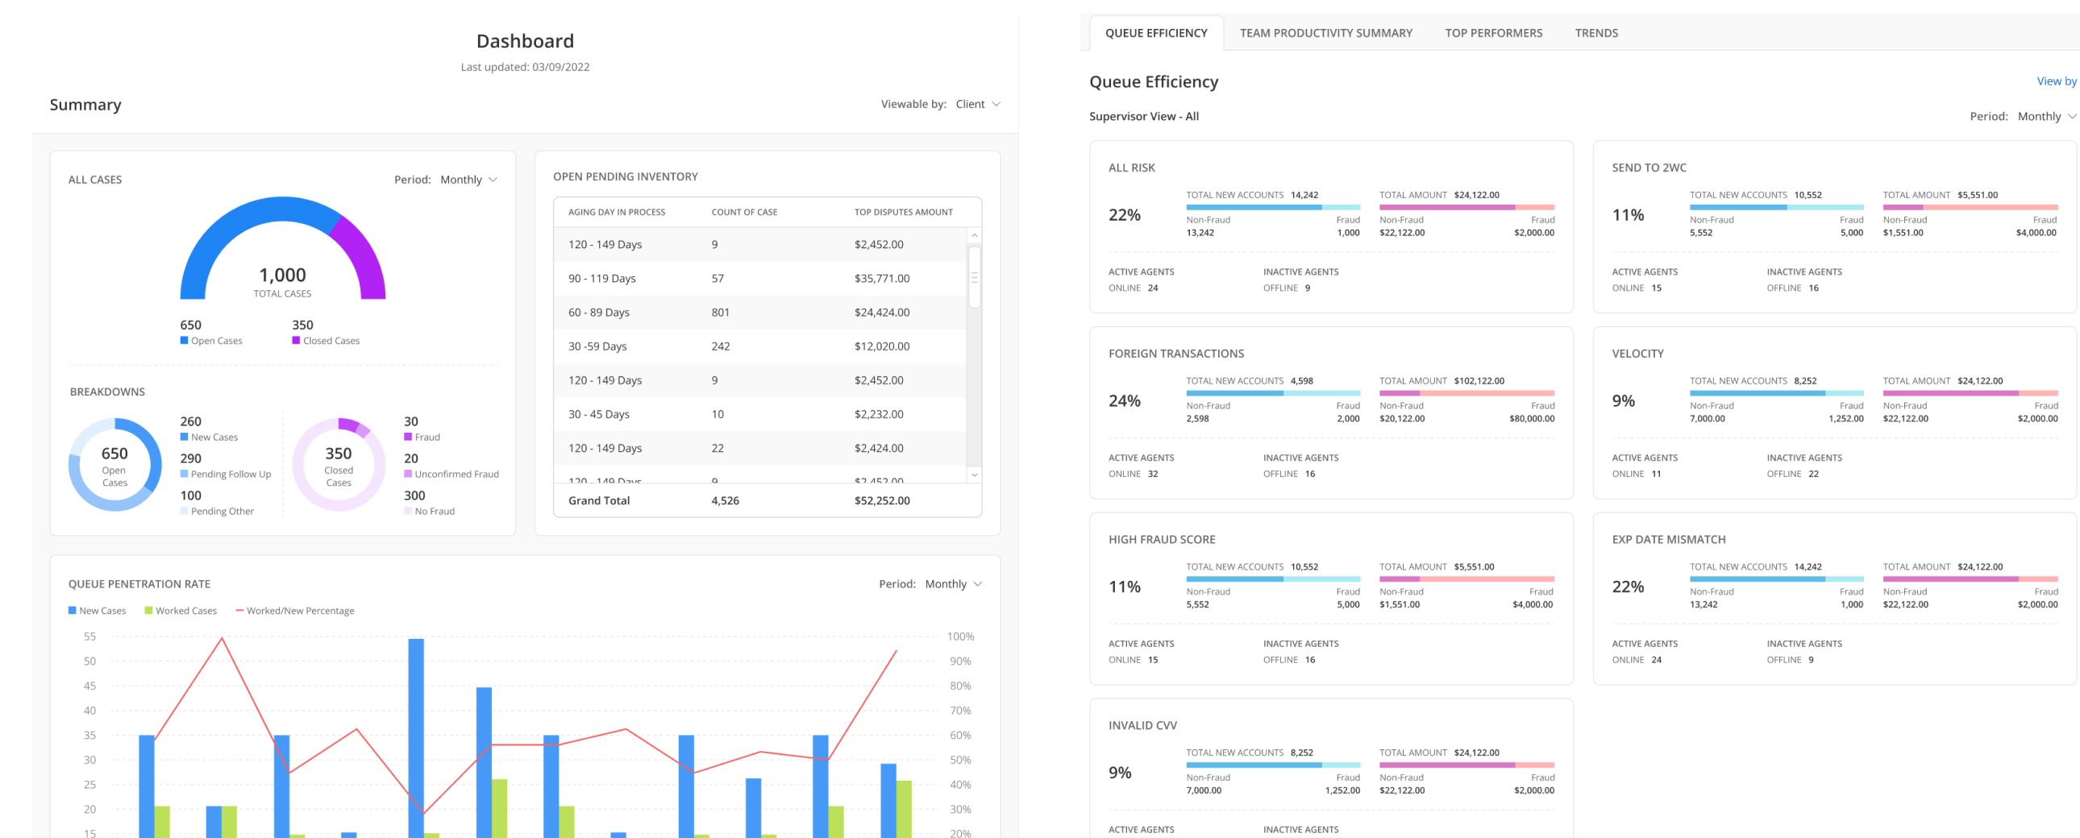The image size is (2080, 838).
Task: Switch to Team Productivity Summary tab
Action: [x=1325, y=33]
